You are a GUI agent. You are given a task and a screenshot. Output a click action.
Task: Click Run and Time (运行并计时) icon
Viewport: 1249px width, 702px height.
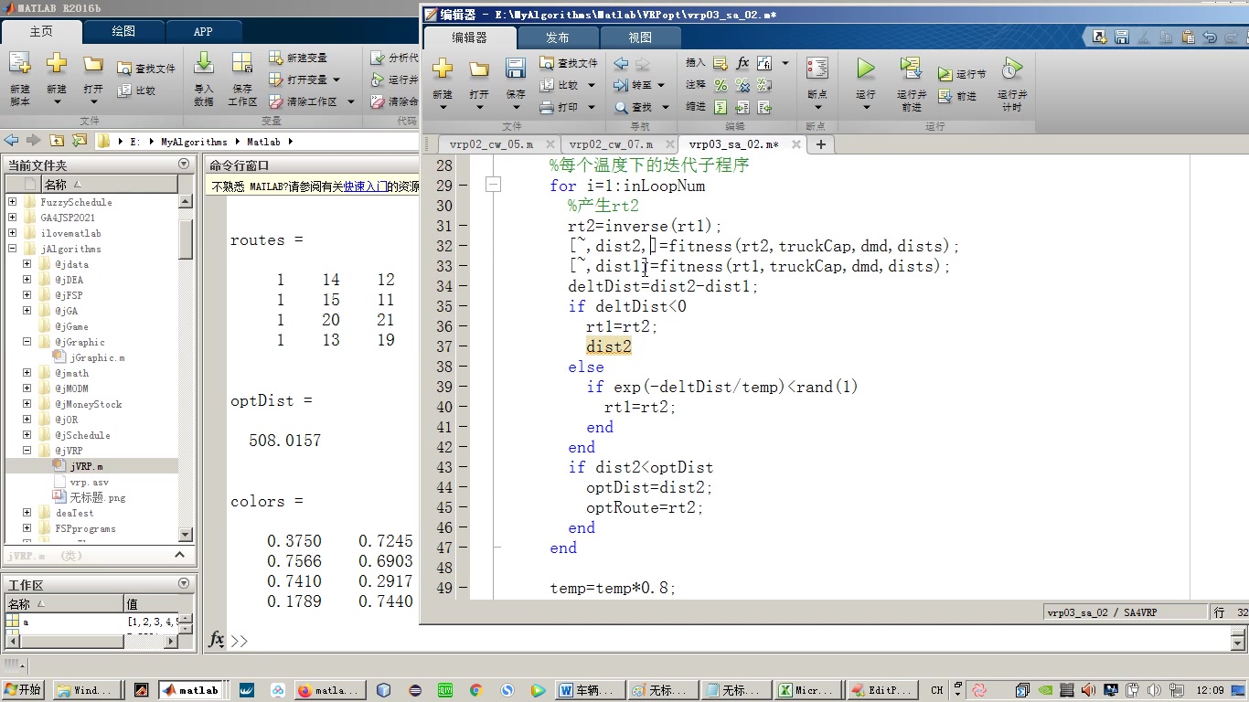click(x=1011, y=68)
